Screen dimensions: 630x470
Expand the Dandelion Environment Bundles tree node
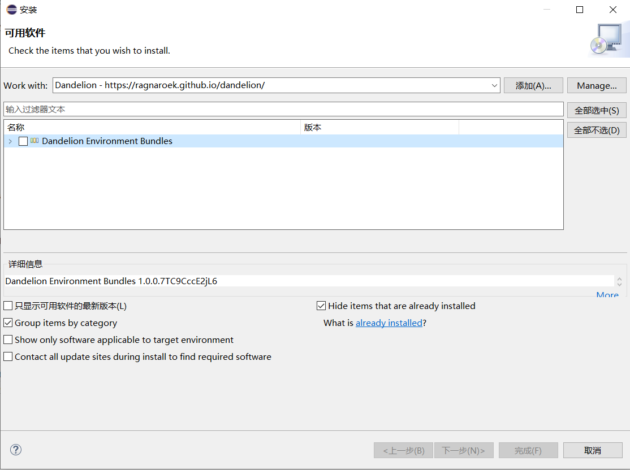tap(10, 141)
